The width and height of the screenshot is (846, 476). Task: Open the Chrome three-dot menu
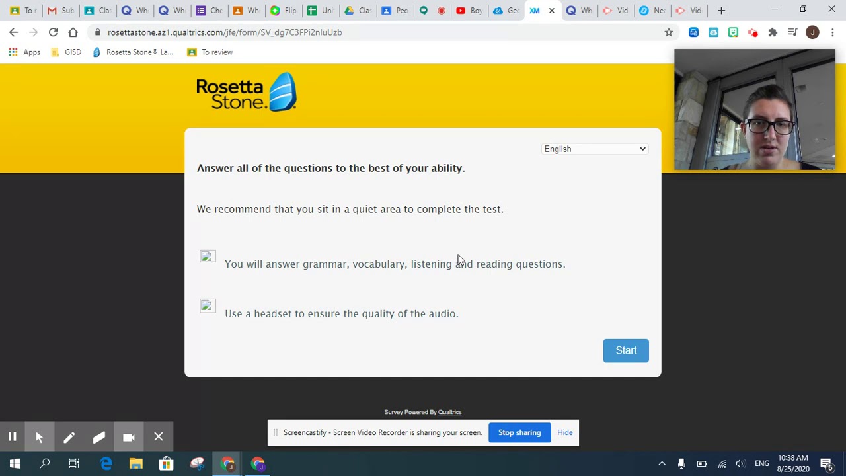click(833, 32)
